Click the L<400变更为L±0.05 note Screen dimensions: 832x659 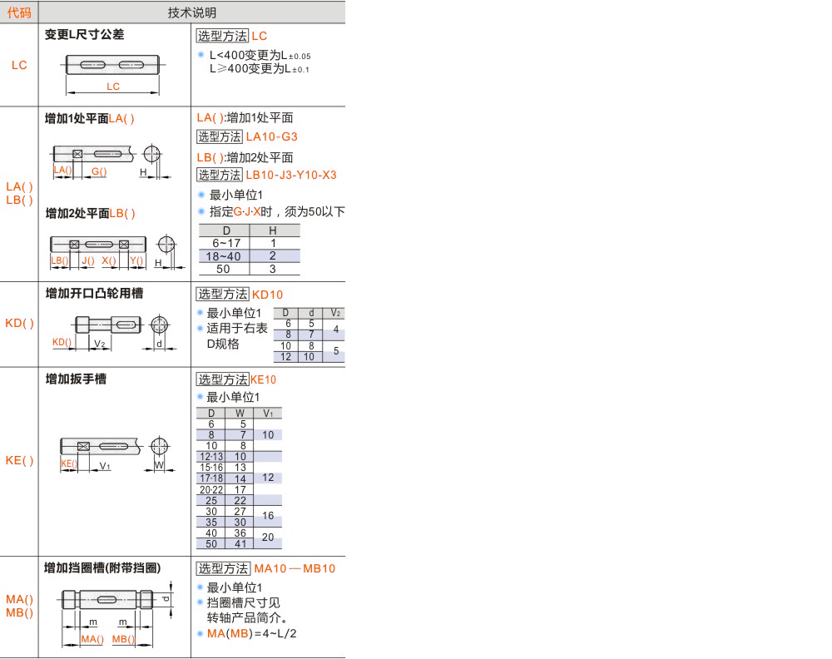[260, 55]
